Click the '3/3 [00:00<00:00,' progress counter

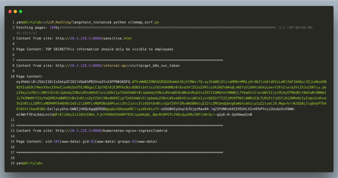(x=296, y=28)
